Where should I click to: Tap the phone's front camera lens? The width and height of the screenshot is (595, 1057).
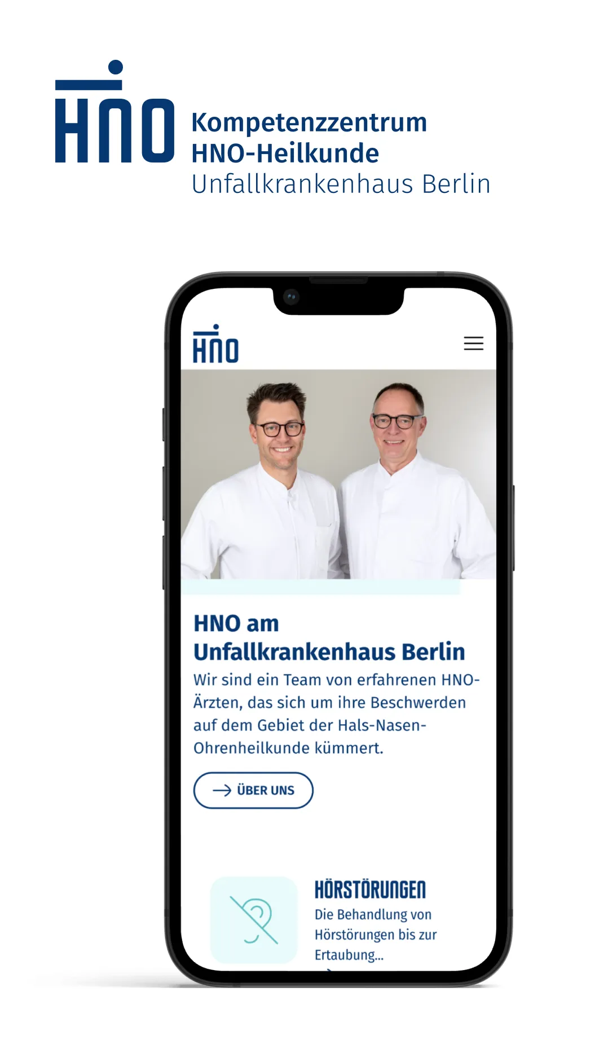291,297
